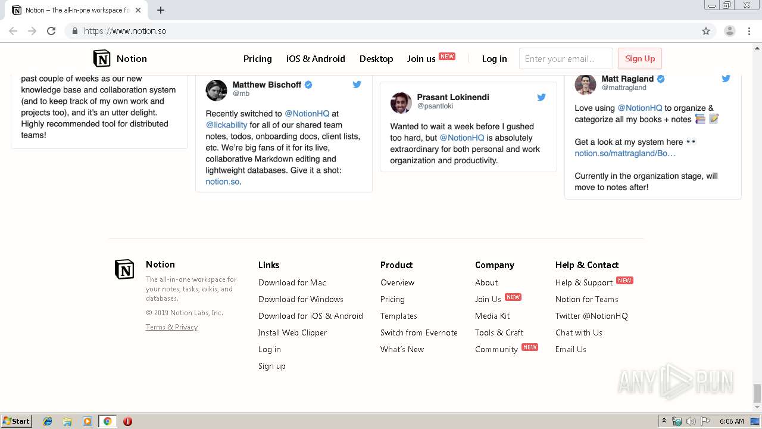The image size is (762, 429).
Task: Click page vertical scrollbar thumb
Action: click(757, 393)
